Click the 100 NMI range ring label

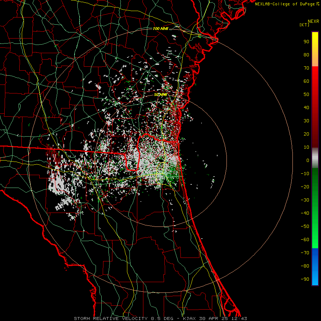[x=160, y=29]
